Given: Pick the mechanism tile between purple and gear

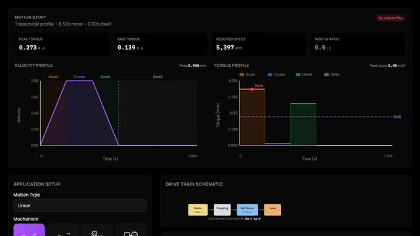Looking at the screenshot, I should point(63,230).
